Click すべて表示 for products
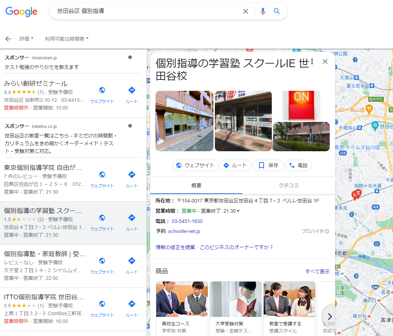This screenshot has height=336, width=393. point(317,272)
